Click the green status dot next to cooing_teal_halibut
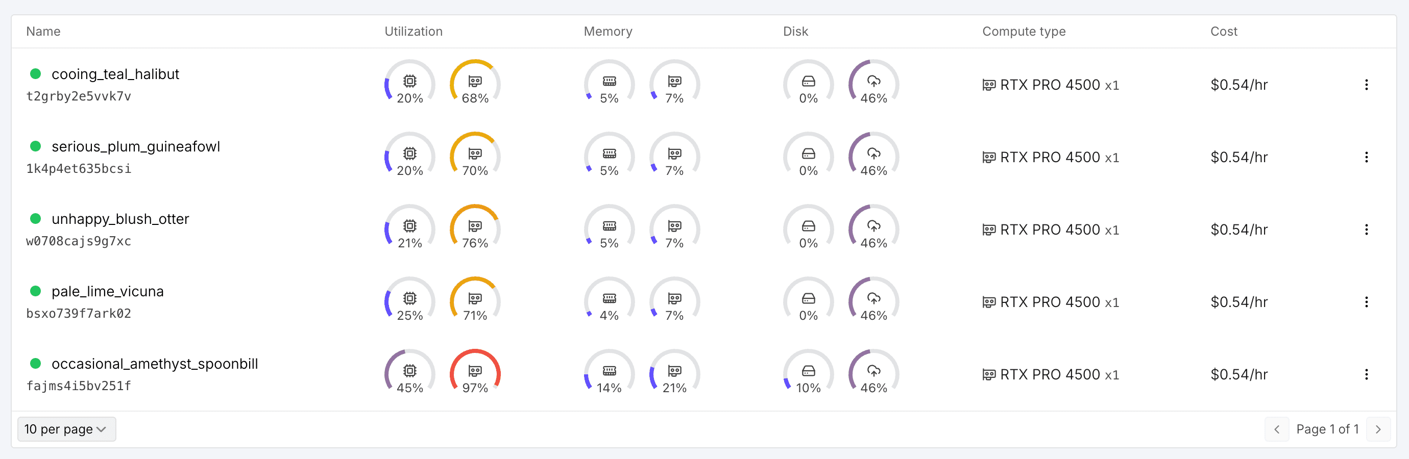1409x459 pixels. pos(36,74)
